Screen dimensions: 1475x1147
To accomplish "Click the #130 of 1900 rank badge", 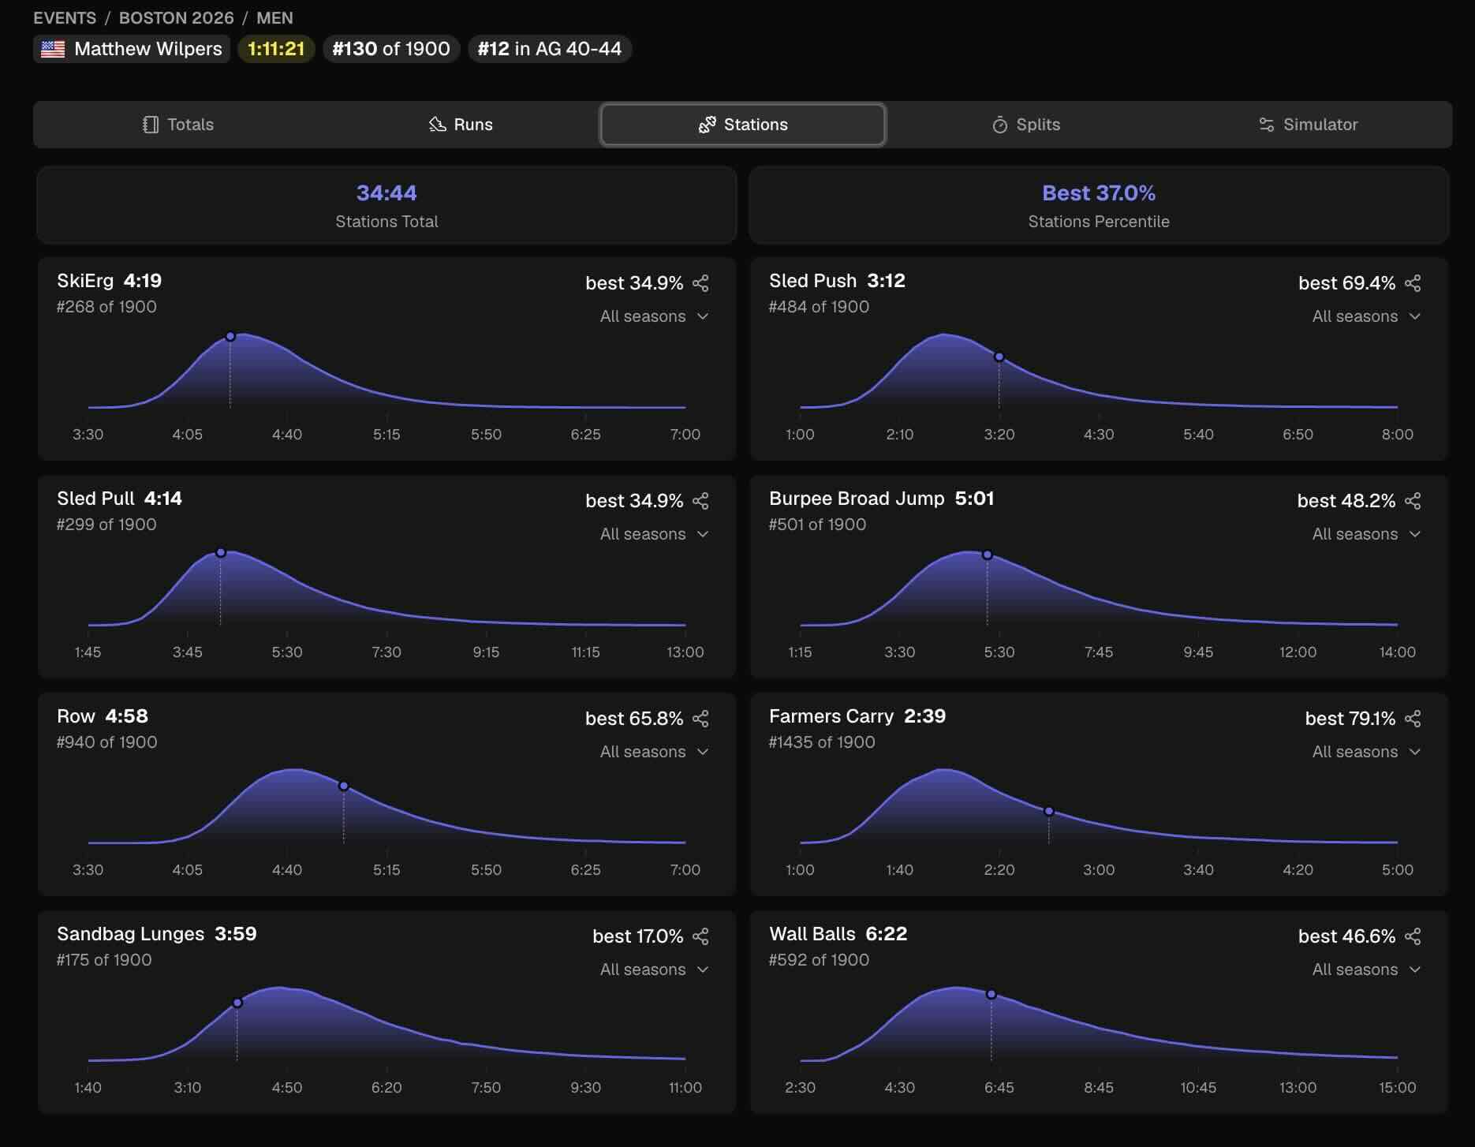I will pyautogui.click(x=391, y=49).
